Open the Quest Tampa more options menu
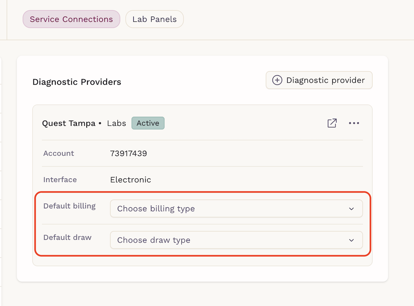 [354, 123]
